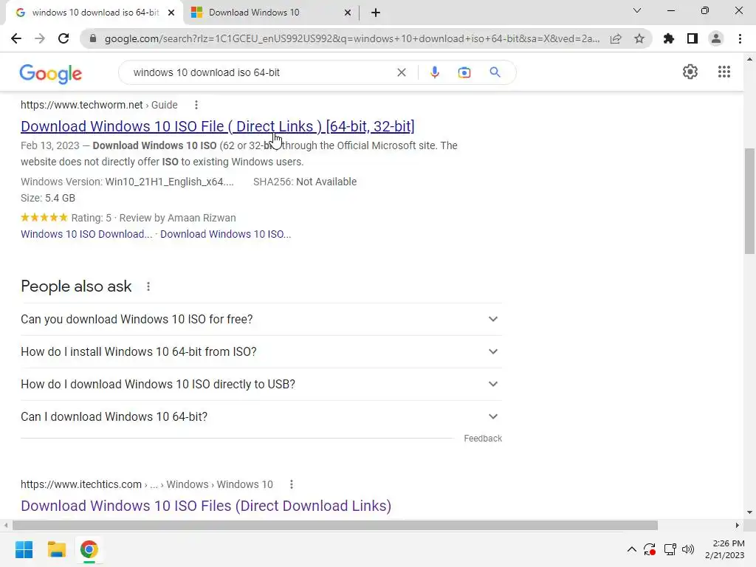The width and height of the screenshot is (756, 567).
Task: Click the browser forward arrow
Action: coord(40,38)
